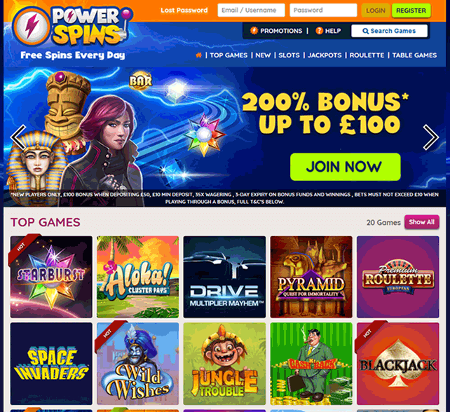The image size is (450, 412).
Task: Click the Help question mark icon
Action: coord(319,31)
